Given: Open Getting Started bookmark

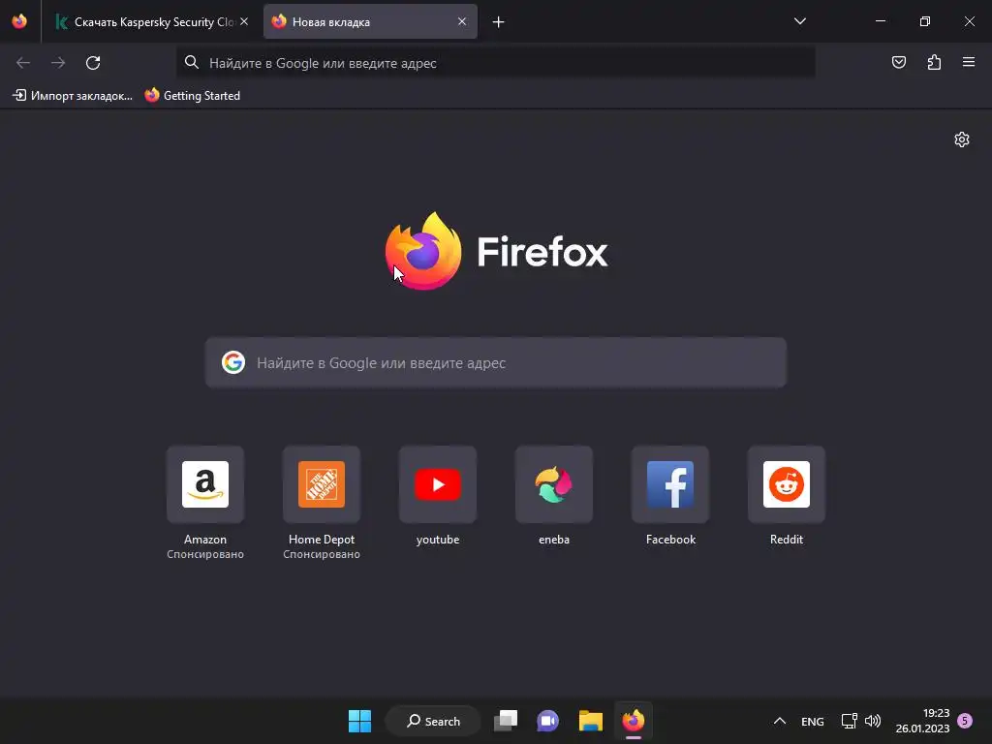Looking at the screenshot, I should coord(193,96).
